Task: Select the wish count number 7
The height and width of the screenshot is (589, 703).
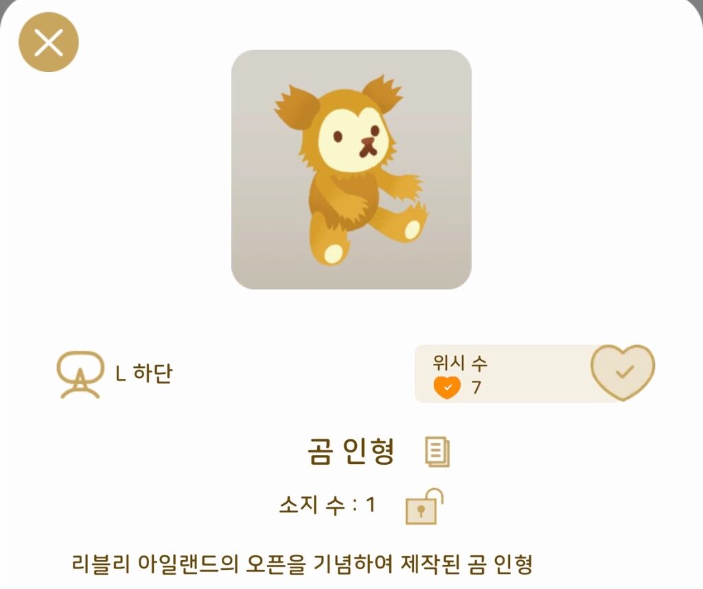Action: click(476, 387)
